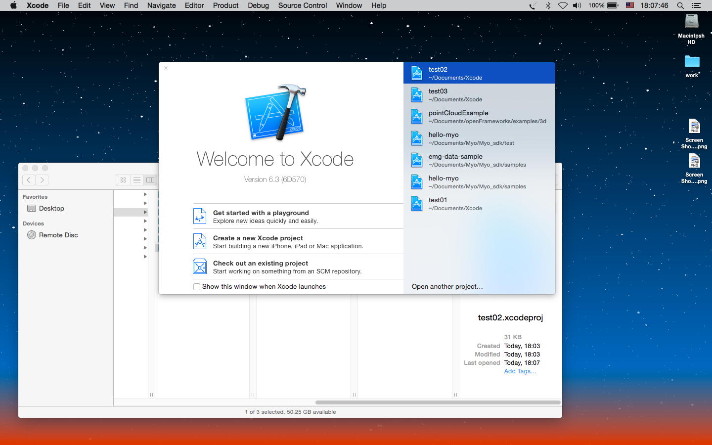Image resolution: width=712 pixels, height=445 pixels.
Task: Click the Wi-Fi status icon
Action: point(563,5)
